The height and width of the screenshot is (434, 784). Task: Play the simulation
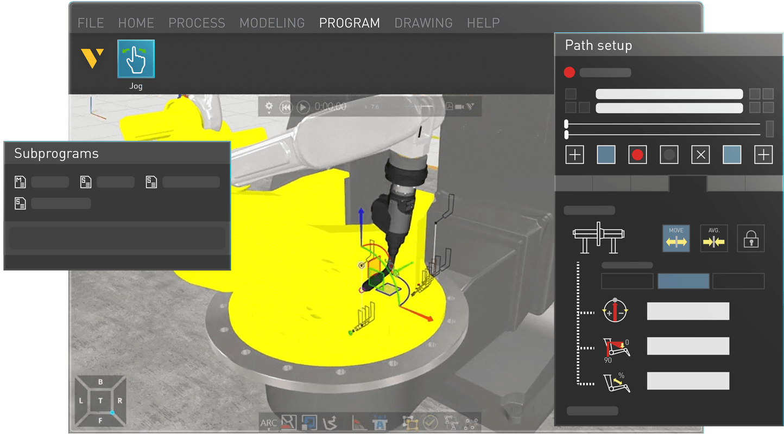[303, 107]
